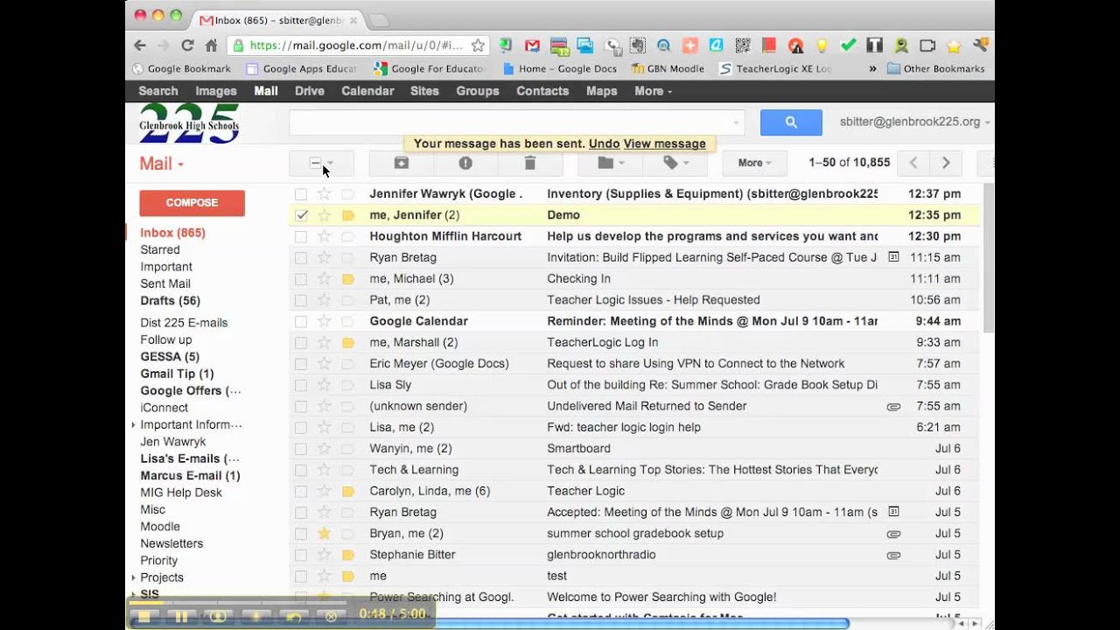
Task: Click the Gmail extension icon in toolbar
Action: click(x=532, y=45)
